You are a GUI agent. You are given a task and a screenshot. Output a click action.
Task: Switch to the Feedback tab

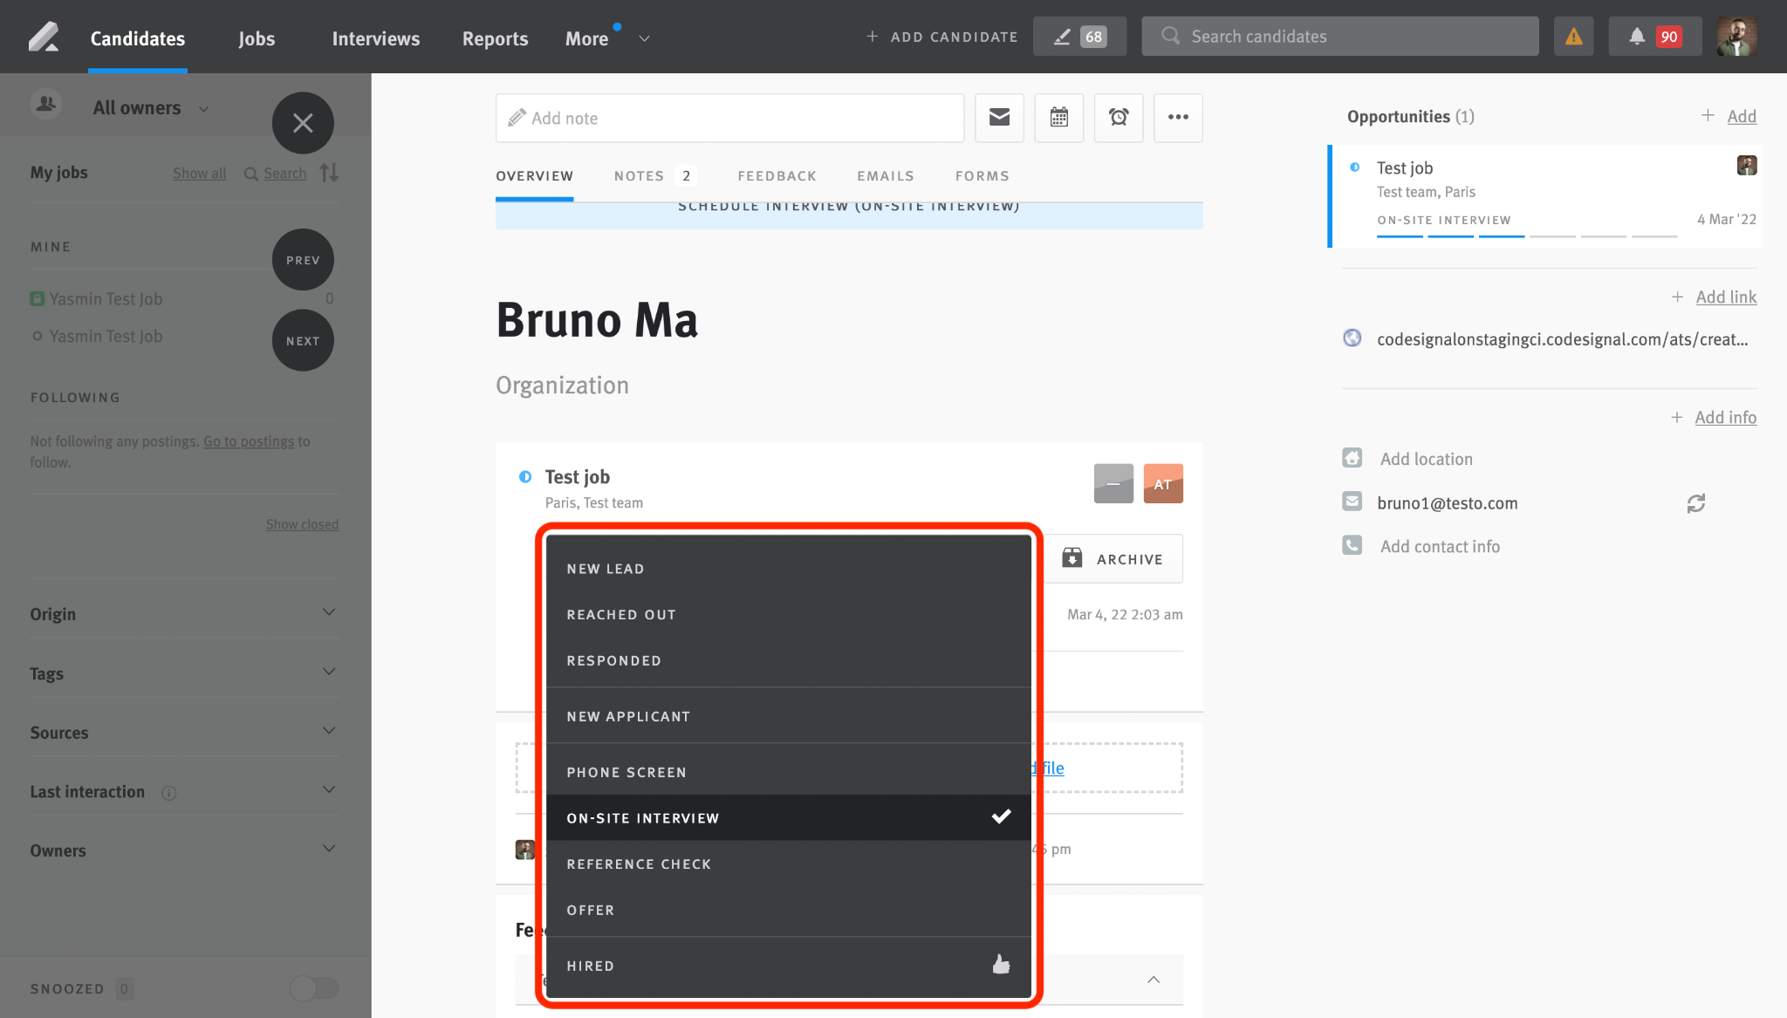[x=777, y=176]
